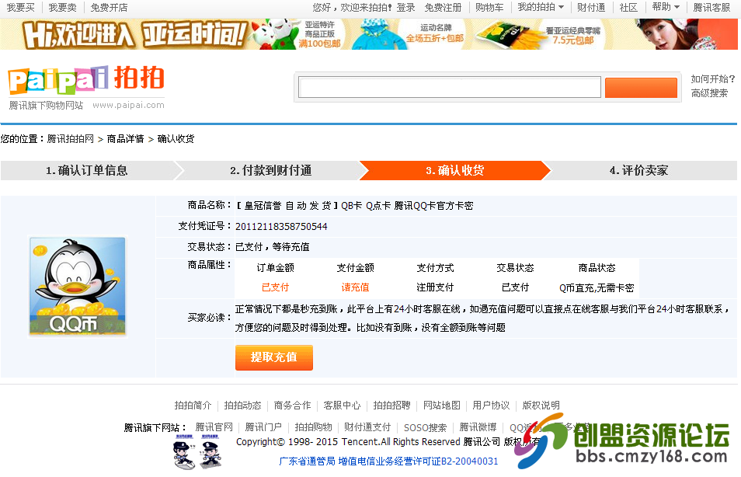Open the 版权说明 footer link
Viewport: 741px width, 477px height.
click(x=541, y=406)
